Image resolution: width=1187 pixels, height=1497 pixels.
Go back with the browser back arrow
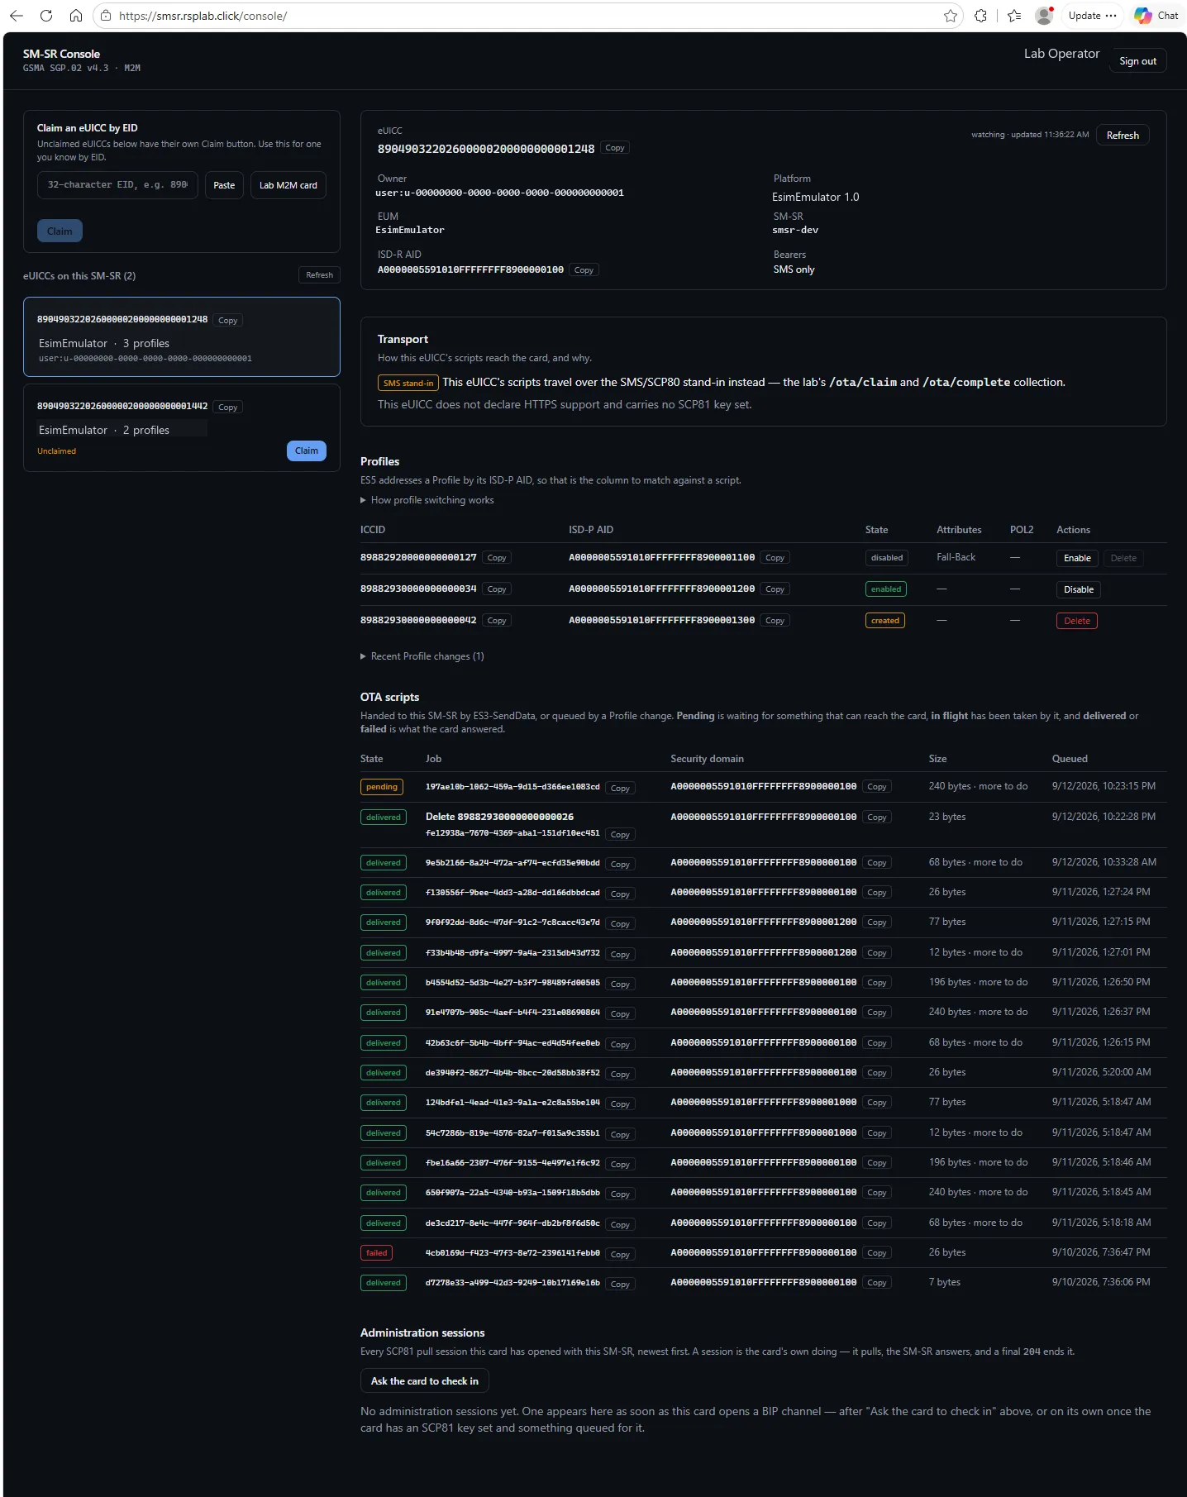17,16
